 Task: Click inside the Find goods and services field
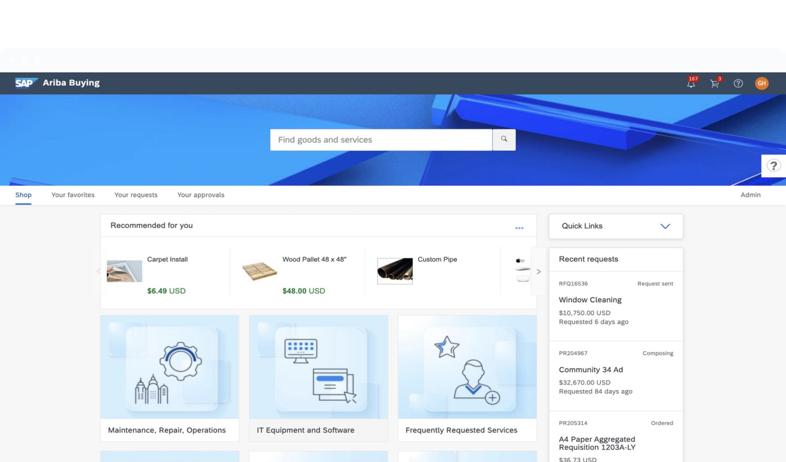coord(378,139)
